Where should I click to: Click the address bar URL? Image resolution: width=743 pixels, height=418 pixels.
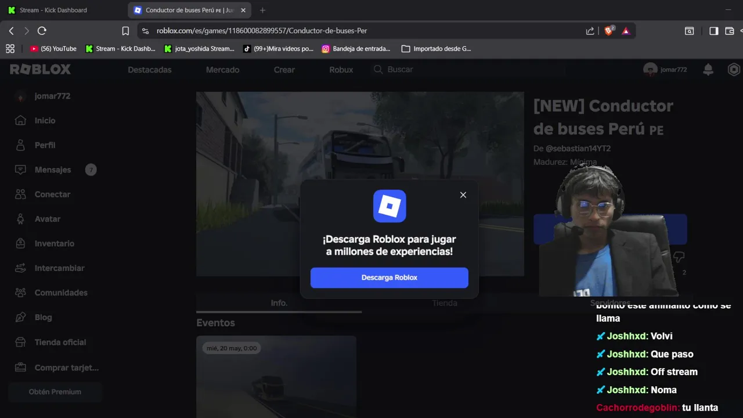[x=262, y=31]
